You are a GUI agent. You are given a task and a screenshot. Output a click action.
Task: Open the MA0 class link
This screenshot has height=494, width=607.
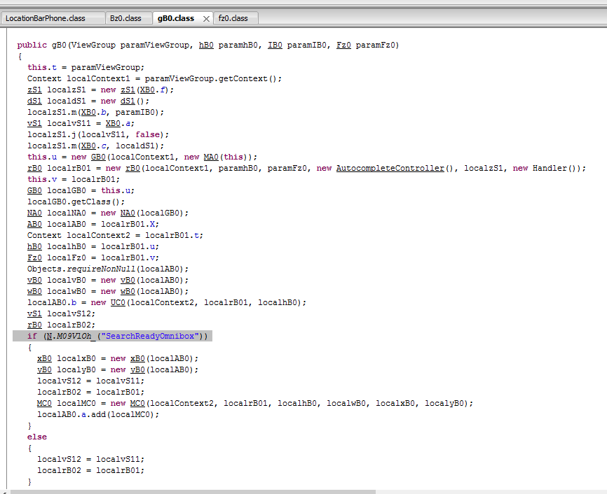pyautogui.click(x=211, y=157)
